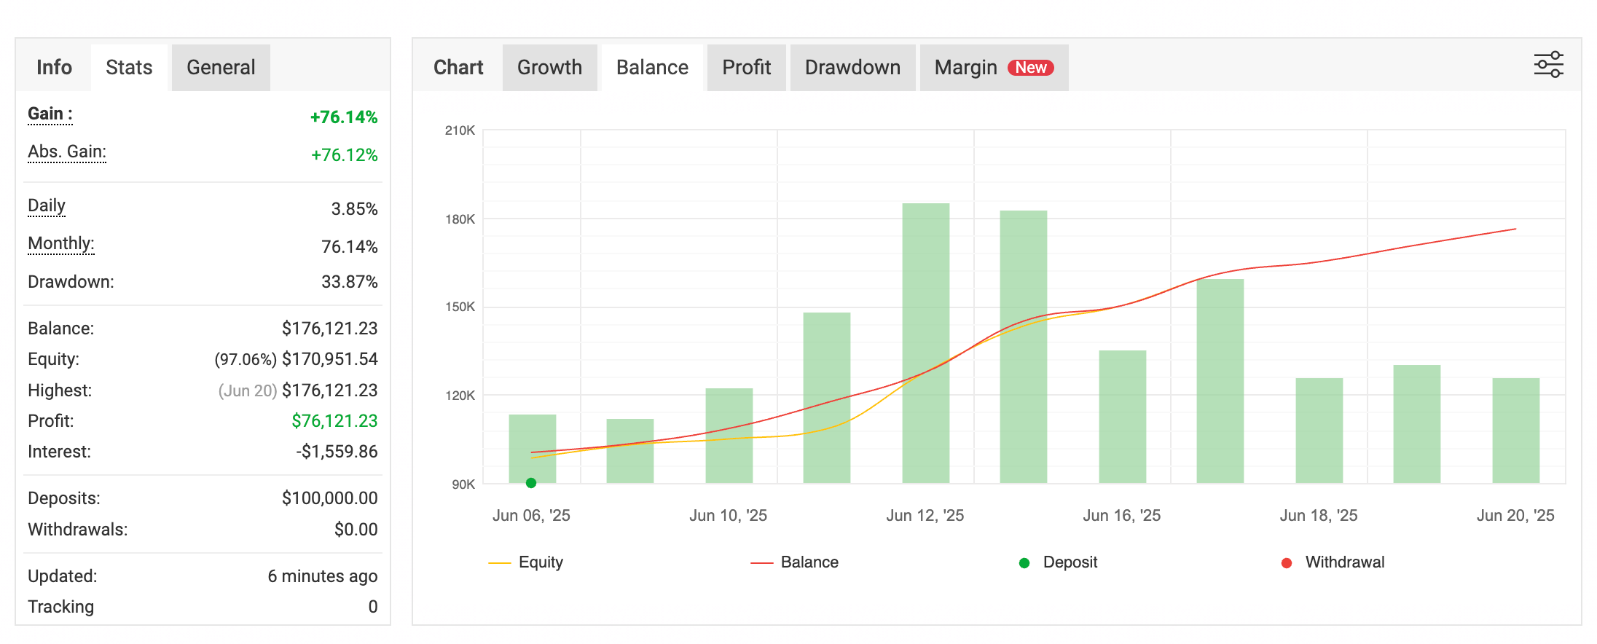The image size is (1597, 644).
Task: Select the Balance chart tab
Action: 652,68
